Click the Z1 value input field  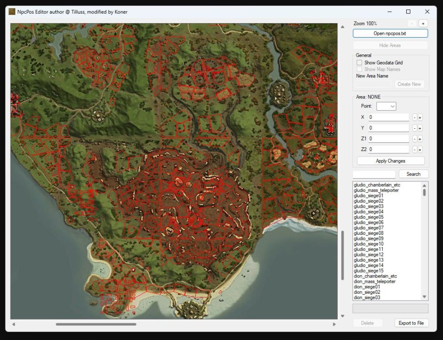click(x=389, y=139)
